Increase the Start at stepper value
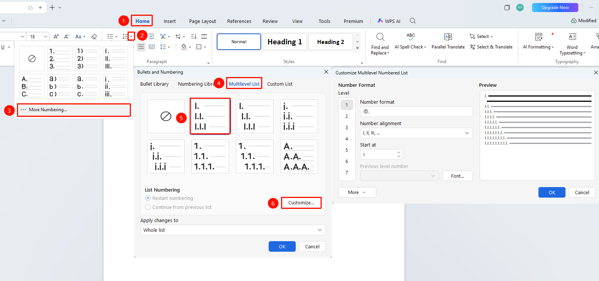This screenshot has height=281, width=599. pos(399,153)
